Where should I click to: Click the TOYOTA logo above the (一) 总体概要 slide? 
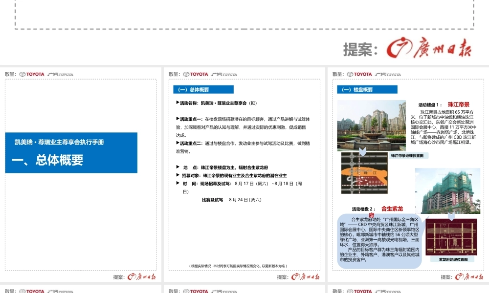[x=196, y=74]
